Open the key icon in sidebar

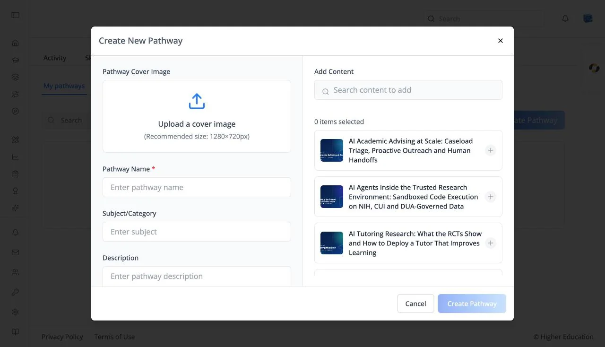[16, 292]
